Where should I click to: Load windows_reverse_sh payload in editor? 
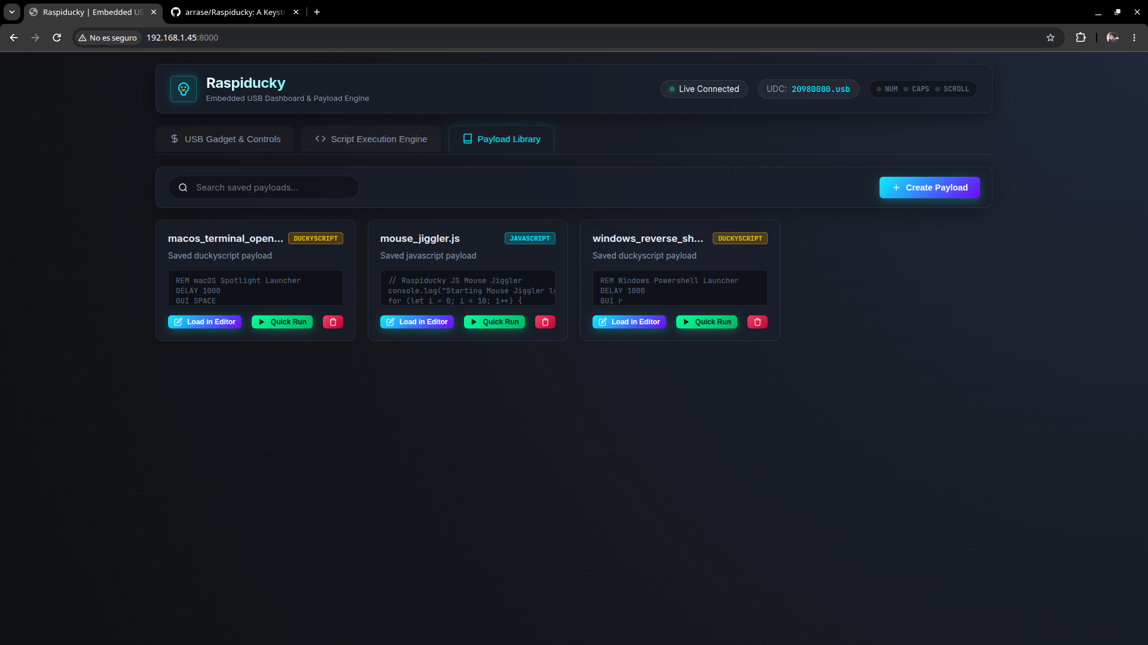(629, 322)
